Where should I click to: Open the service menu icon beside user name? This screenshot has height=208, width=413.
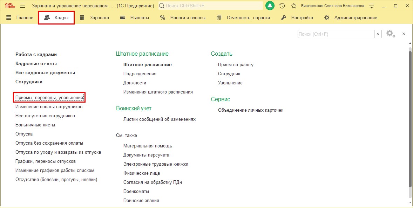click(372, 6)
